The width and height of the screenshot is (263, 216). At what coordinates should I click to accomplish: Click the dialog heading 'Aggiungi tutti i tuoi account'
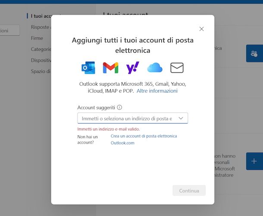[132, 45]
